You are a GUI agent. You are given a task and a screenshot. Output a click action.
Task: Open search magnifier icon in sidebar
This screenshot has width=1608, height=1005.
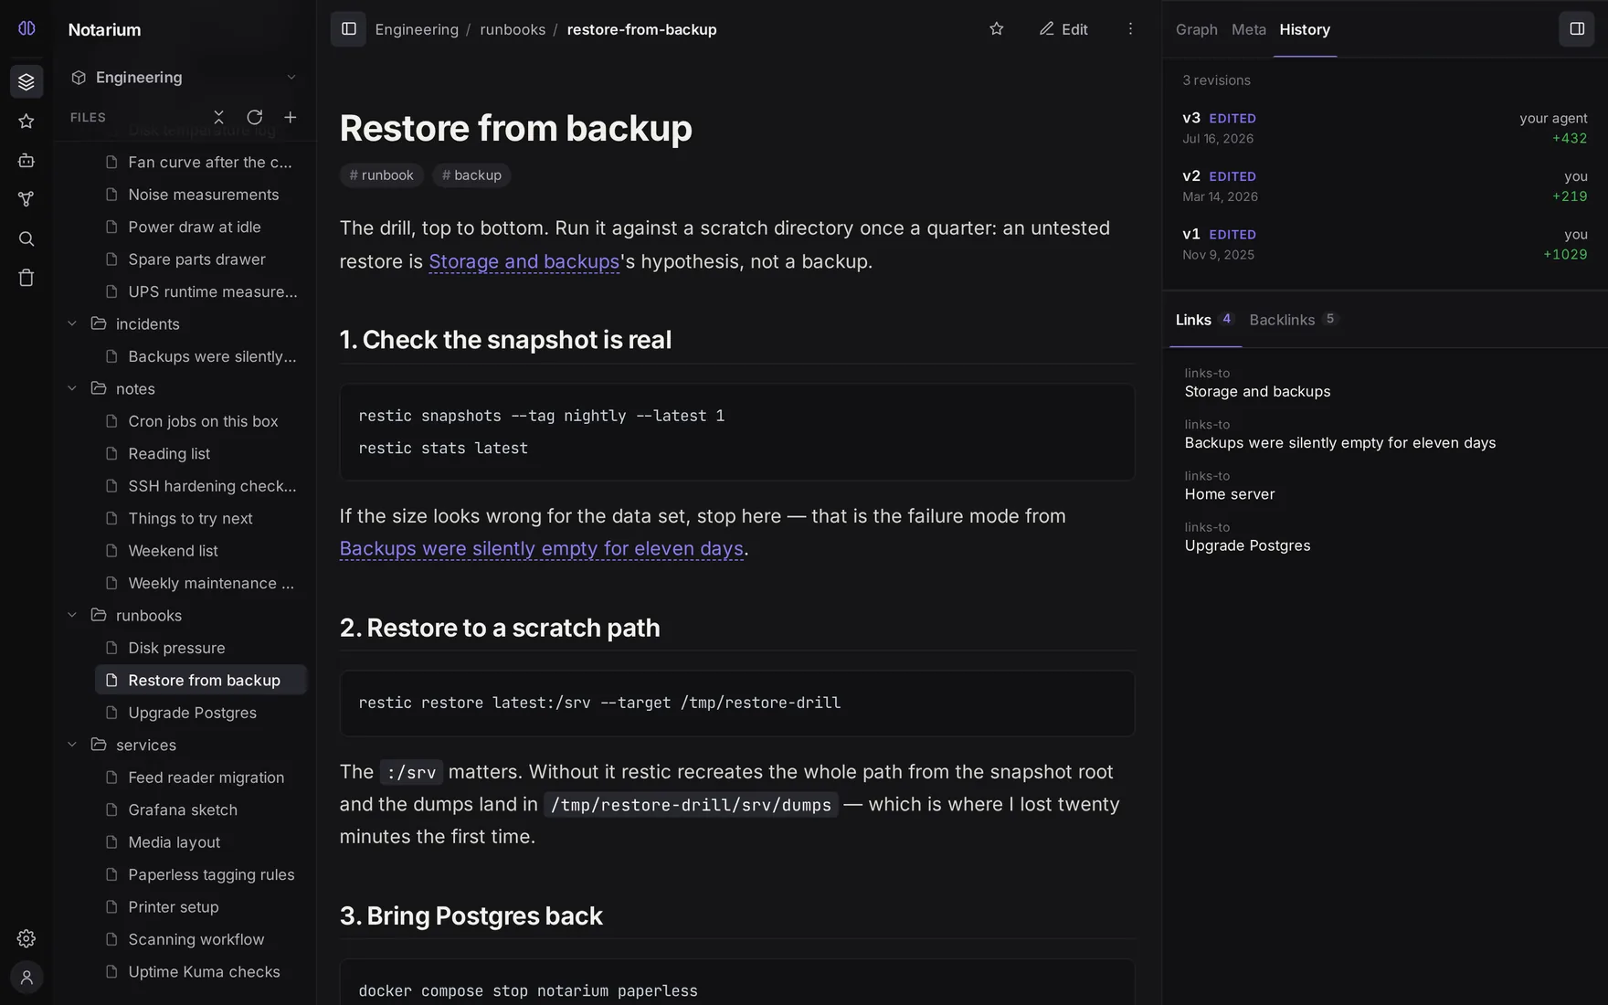(x=26, y=238)
